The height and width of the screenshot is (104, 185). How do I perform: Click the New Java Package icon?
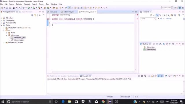[x=45, y=8]
